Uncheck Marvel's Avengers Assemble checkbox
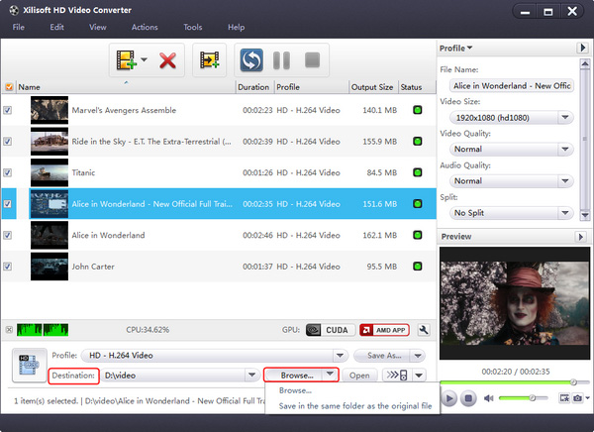This screenshot has height=432, width=594. click(9, 111)
